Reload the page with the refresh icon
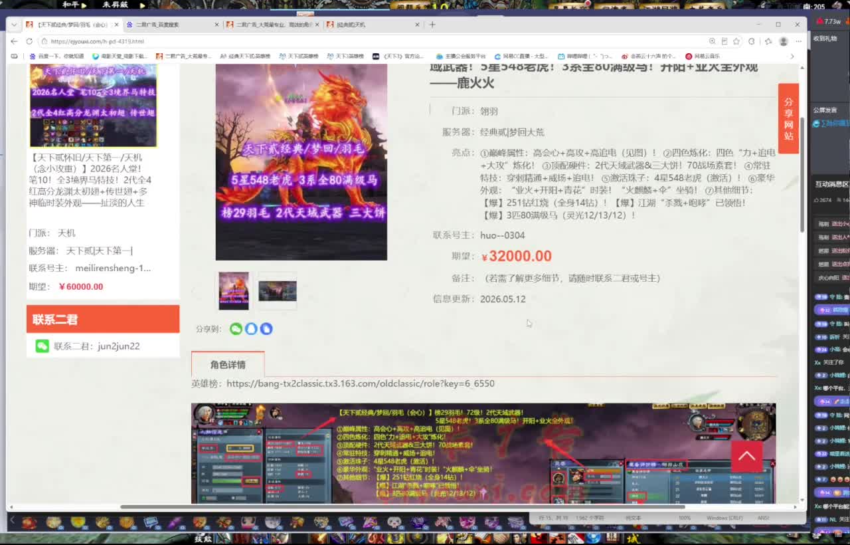The height and width of the screenshot is (545, 850). coord(29,41)
